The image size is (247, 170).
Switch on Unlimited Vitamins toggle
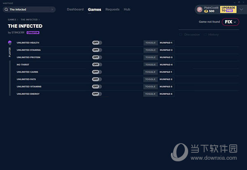[97, 87]
